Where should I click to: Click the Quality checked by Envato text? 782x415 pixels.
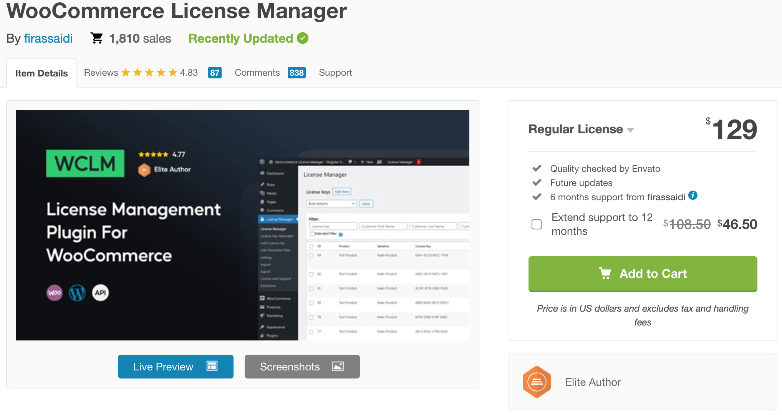pyautogui.click(x=605, y=169)
